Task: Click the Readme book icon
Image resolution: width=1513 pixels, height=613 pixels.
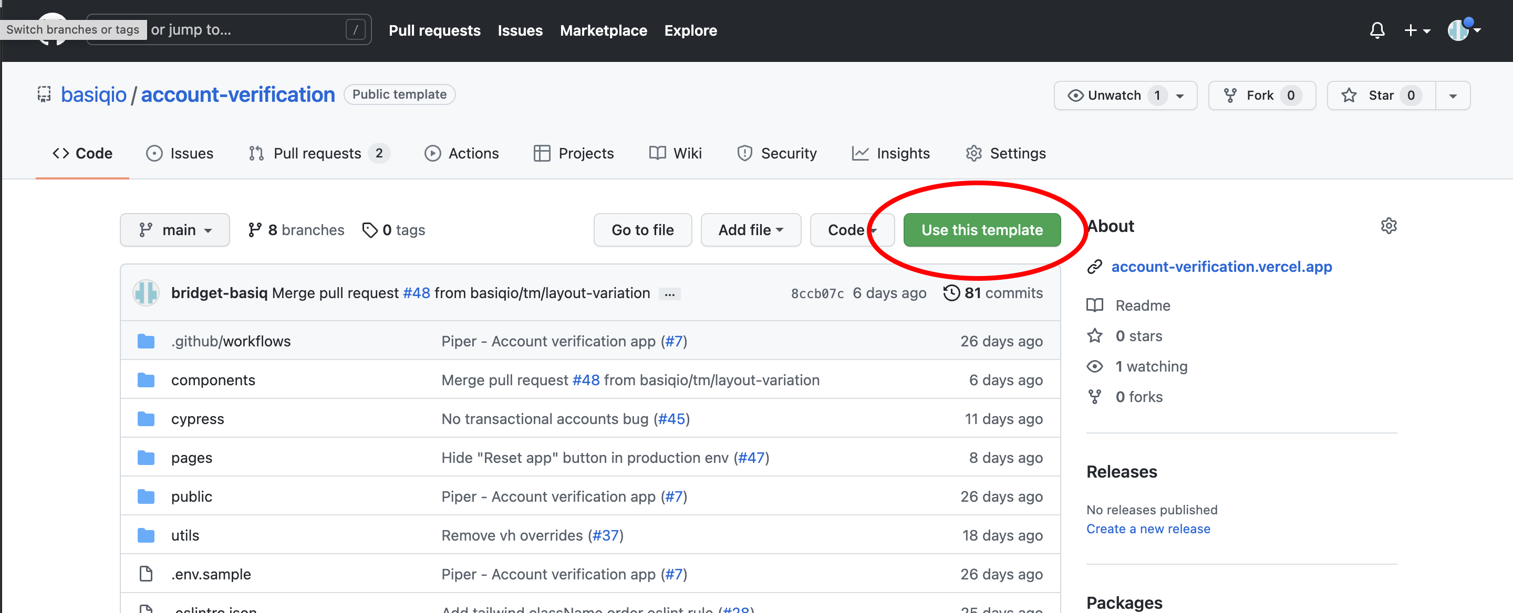Action: coord(1094,305)
